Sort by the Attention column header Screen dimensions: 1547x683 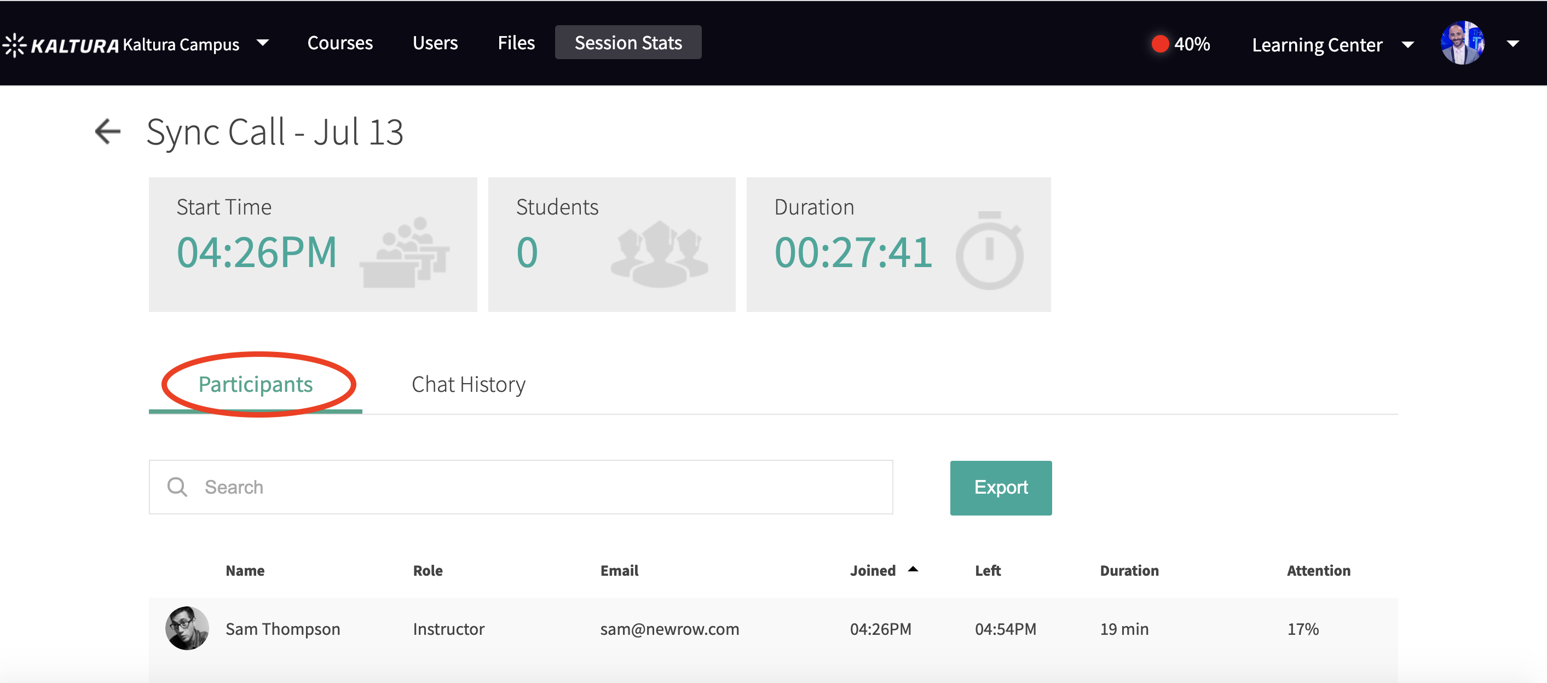click(1318, 570)
